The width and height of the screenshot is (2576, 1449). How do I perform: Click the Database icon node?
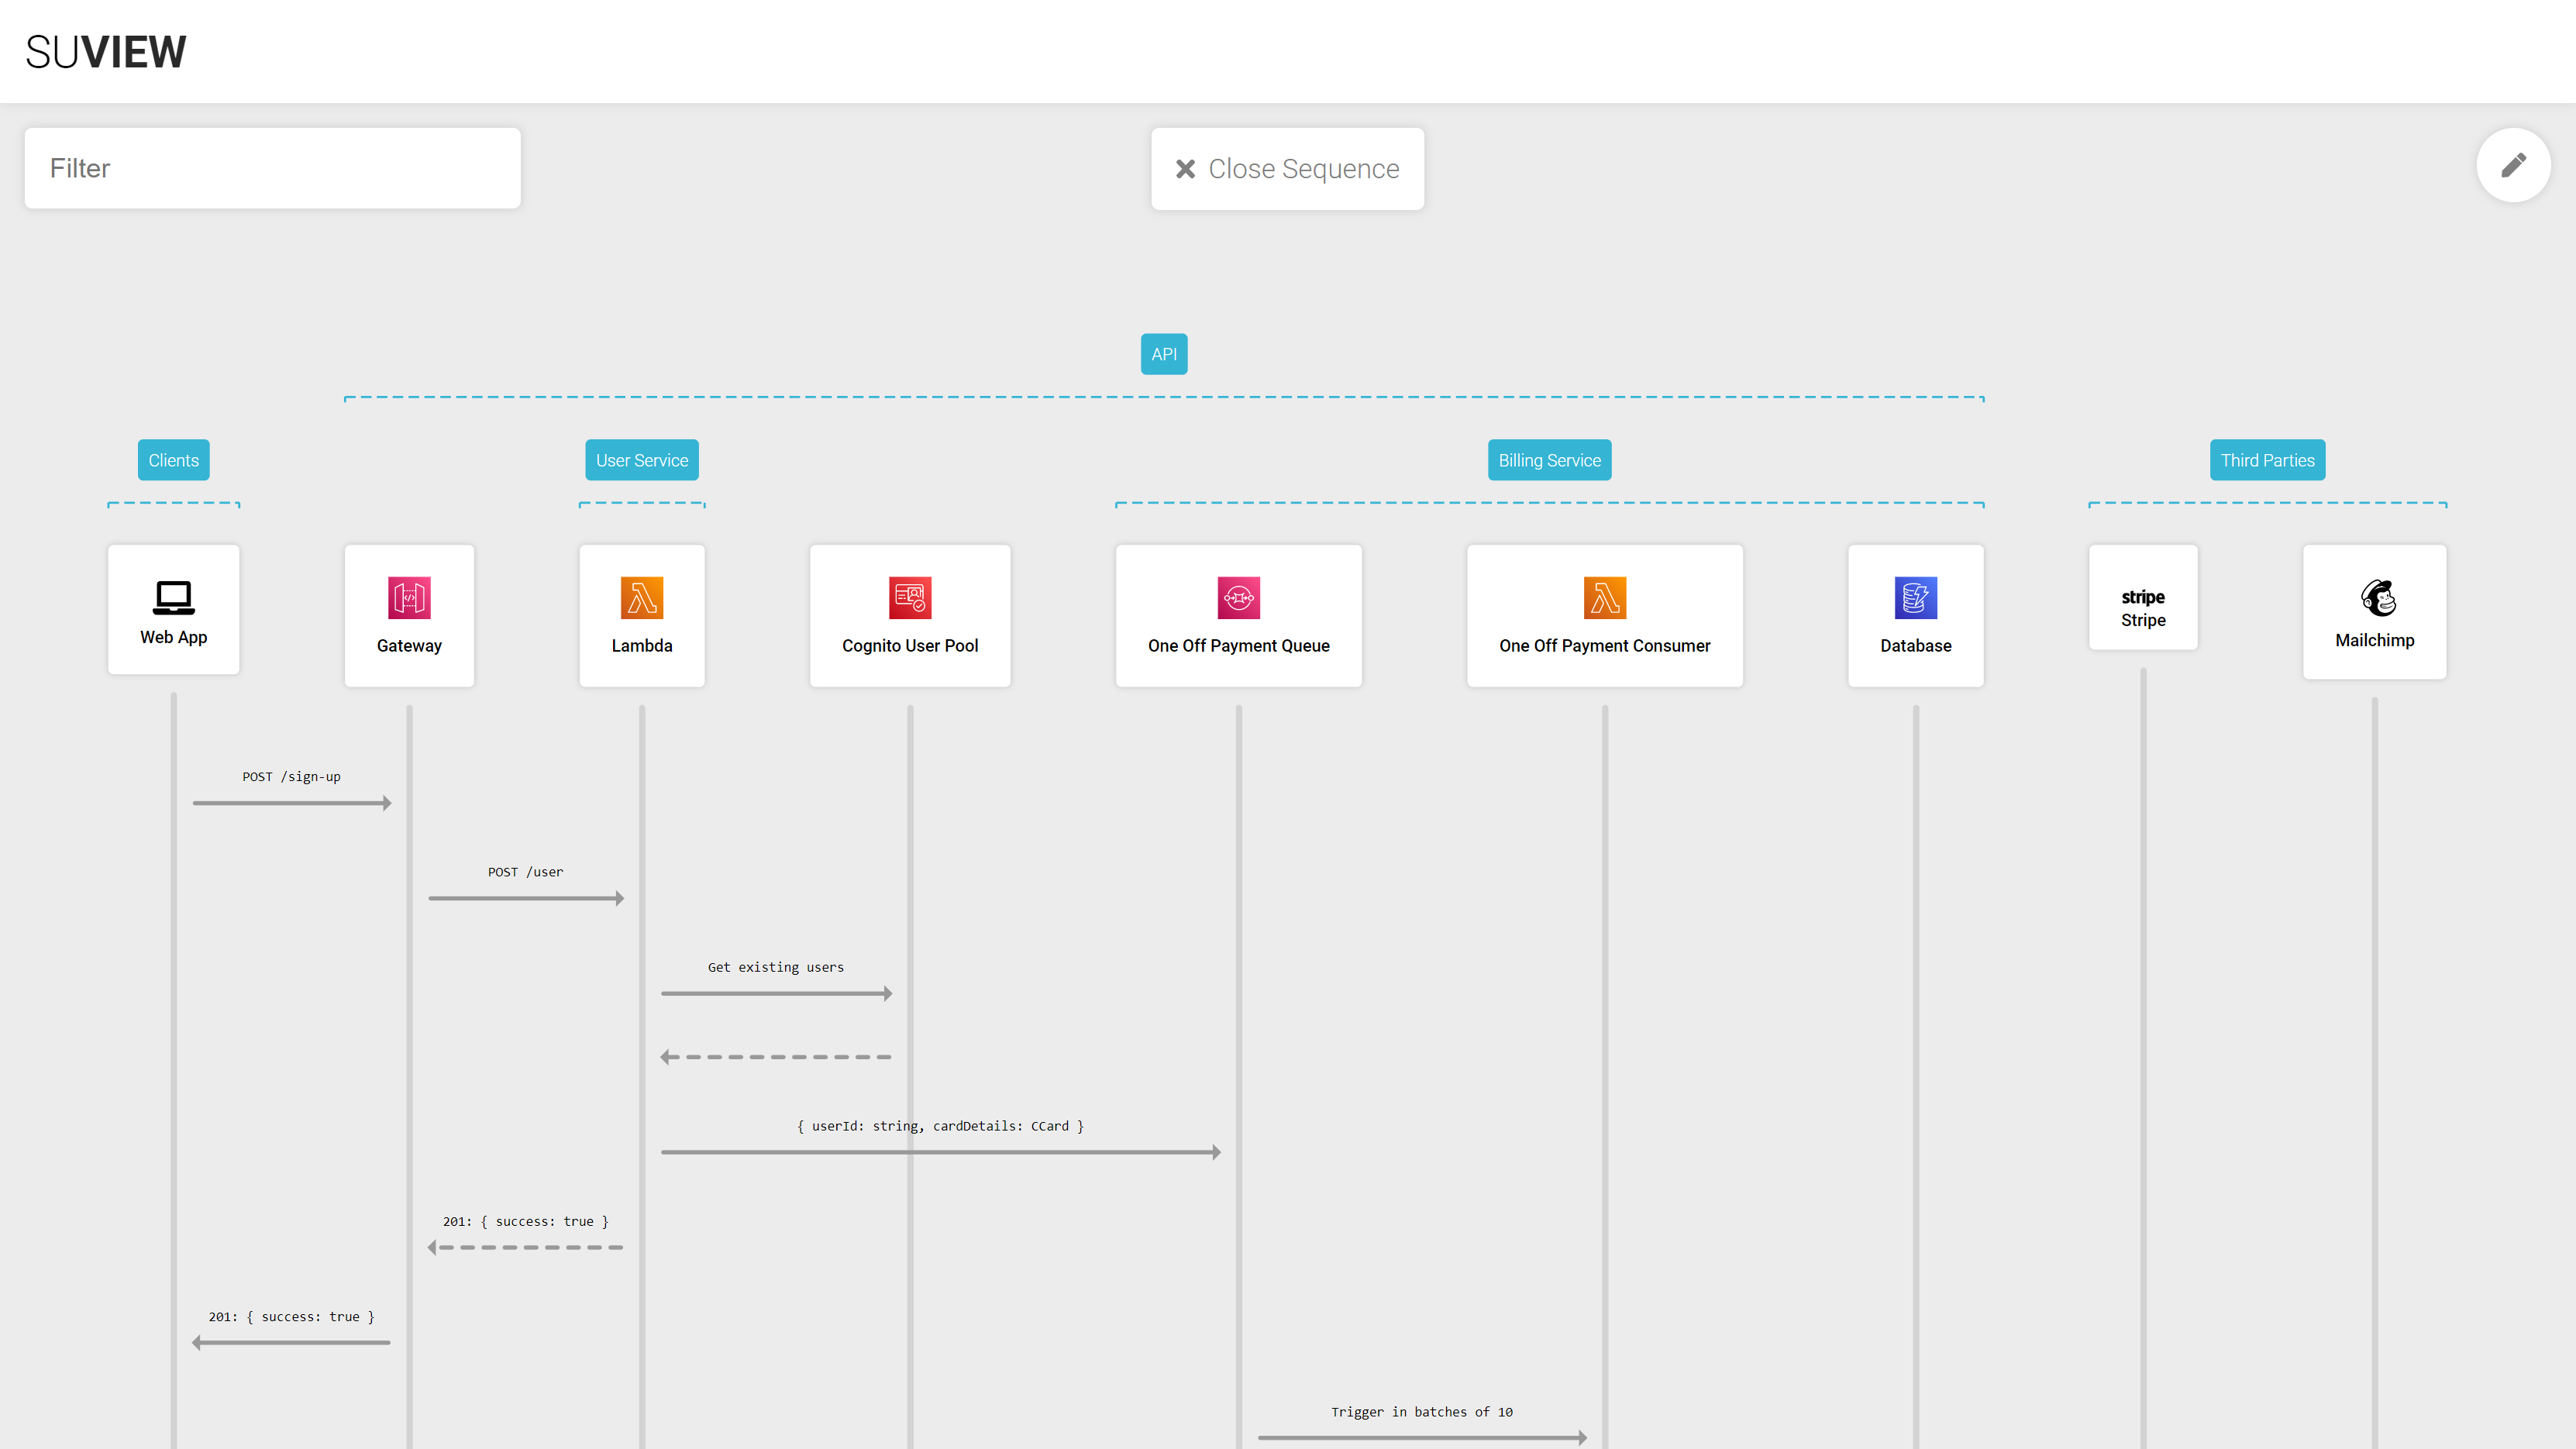[1915, 598]
